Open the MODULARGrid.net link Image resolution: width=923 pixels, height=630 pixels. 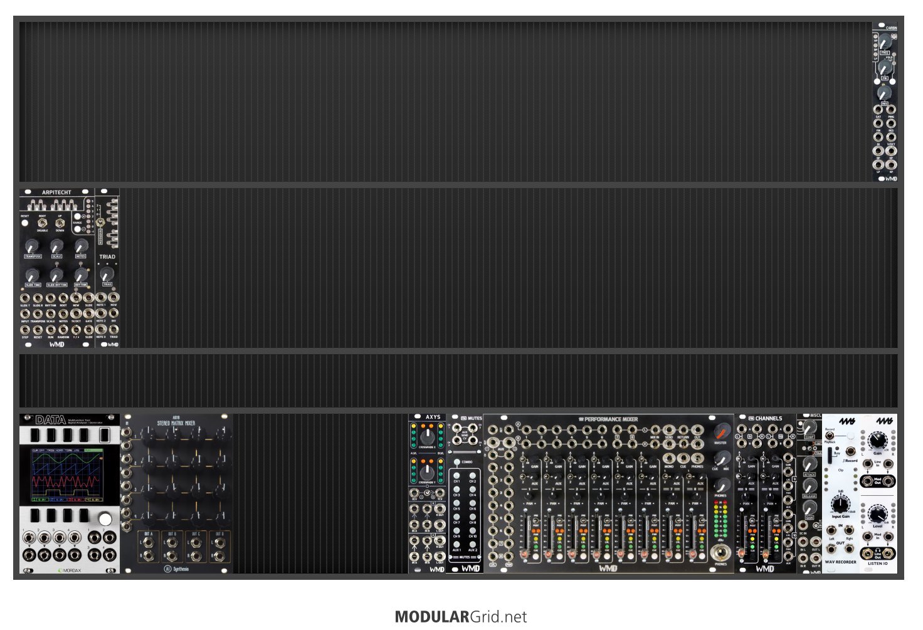[461, 617]
